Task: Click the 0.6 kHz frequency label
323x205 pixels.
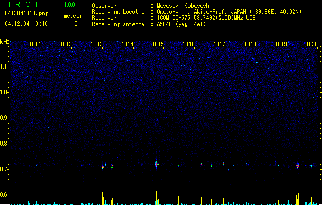Action: coord(4,195)
